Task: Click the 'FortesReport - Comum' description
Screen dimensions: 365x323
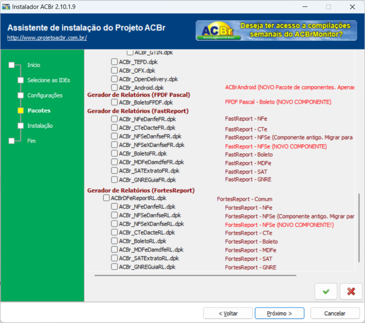Action: [244, 199]
